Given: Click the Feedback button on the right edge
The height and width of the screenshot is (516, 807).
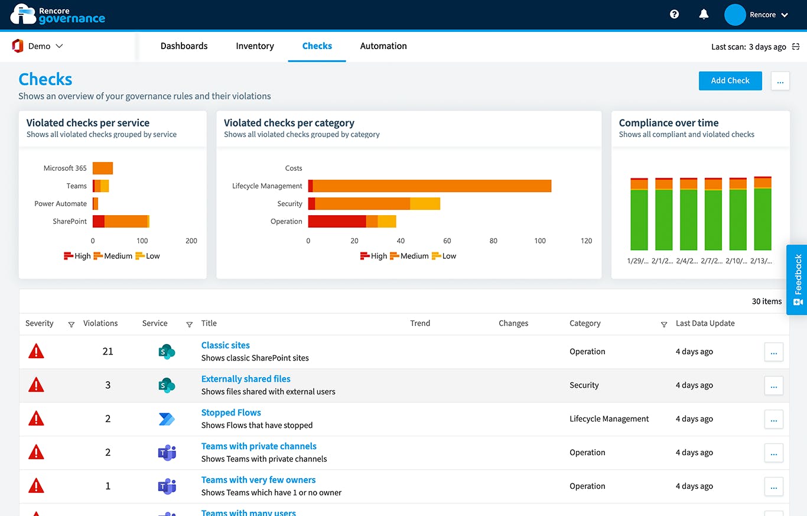Looking at the screenshot, I should point(797,279).
